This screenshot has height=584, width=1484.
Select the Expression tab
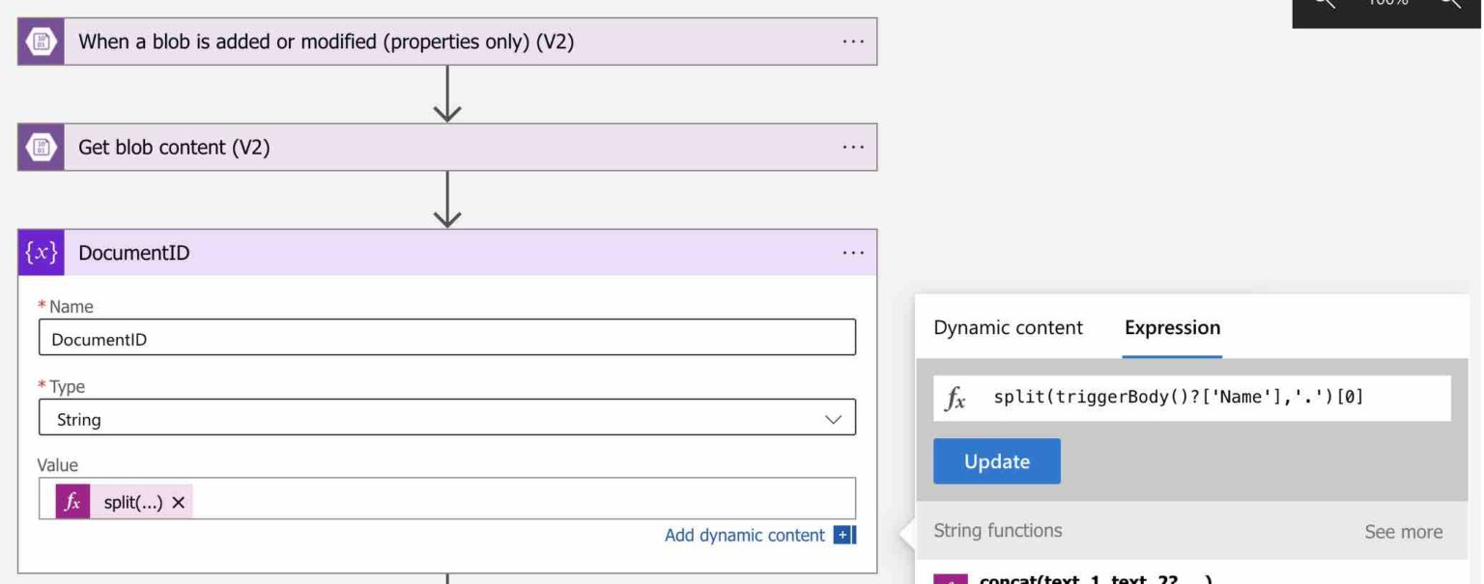pyautogui.click(x=1172, y=328)
